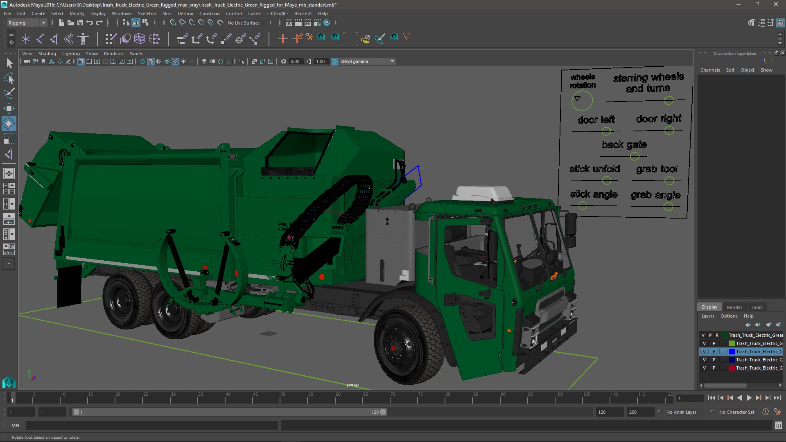The image size is (786, 442).
Task: Activate the Scale tool in toolbox
Action: 9,139
